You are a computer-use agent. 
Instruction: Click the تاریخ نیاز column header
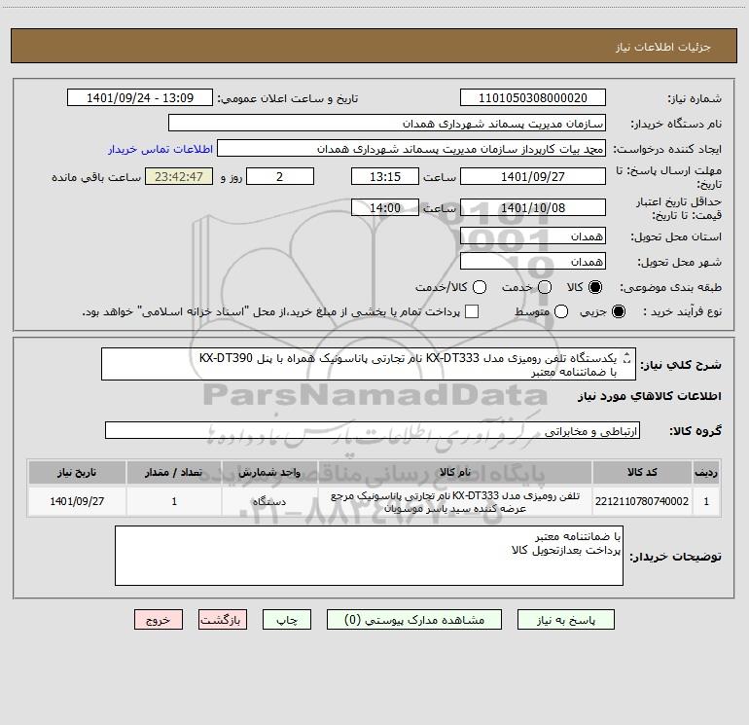click(77, 472)
